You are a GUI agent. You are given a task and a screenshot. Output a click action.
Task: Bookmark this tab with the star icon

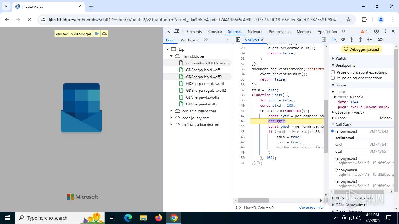click(349, 20)
